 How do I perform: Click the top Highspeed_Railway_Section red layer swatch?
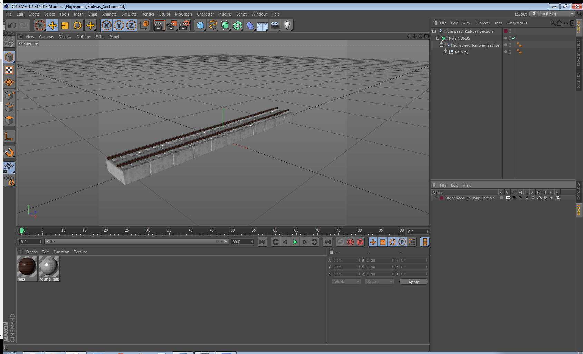pyautogui.click(x=506, y=31)
